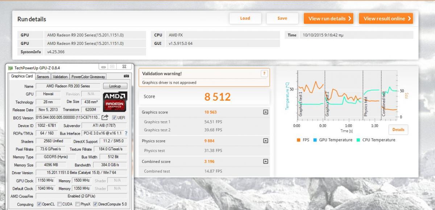The height and width of the screenshot is (210, 435).
Task: Click the Load button
Action: coord(245,18)
